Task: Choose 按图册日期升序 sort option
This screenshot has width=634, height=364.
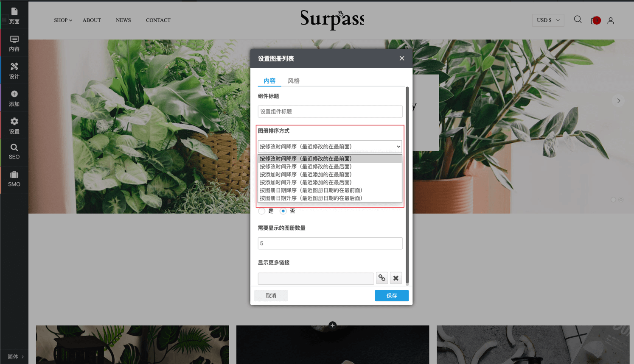Action: (311, 198)
